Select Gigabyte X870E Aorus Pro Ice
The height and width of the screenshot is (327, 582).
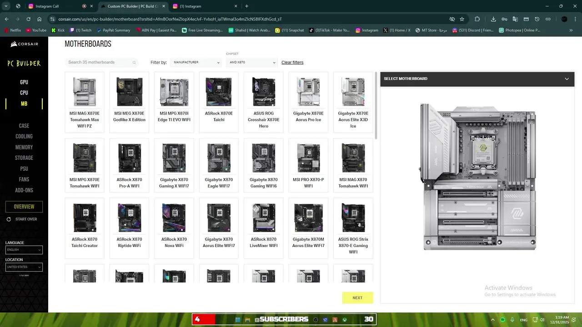coord(308,102)
